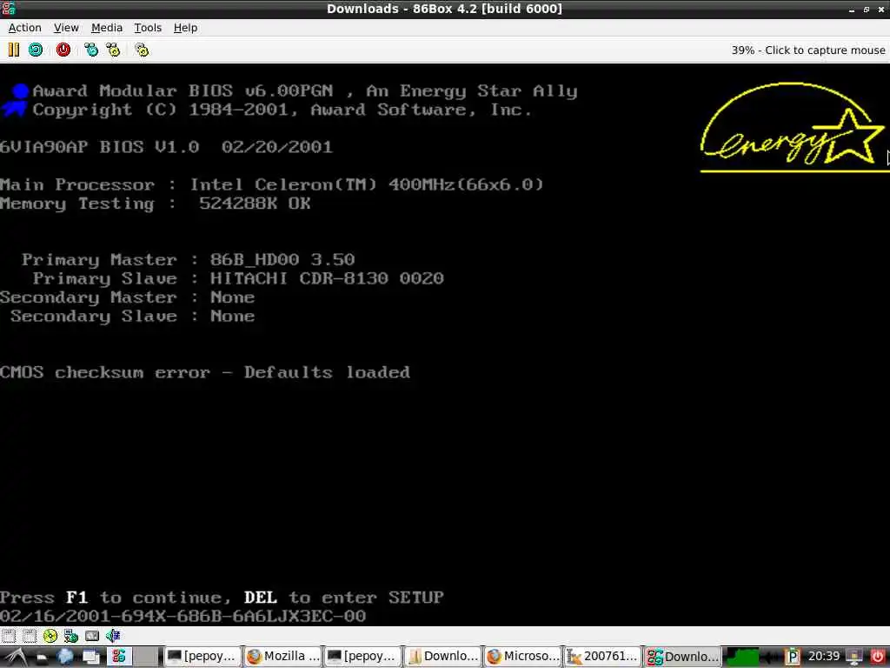Switch to second [pepoy... terminal task
The image size is (890, 668).
362,657
